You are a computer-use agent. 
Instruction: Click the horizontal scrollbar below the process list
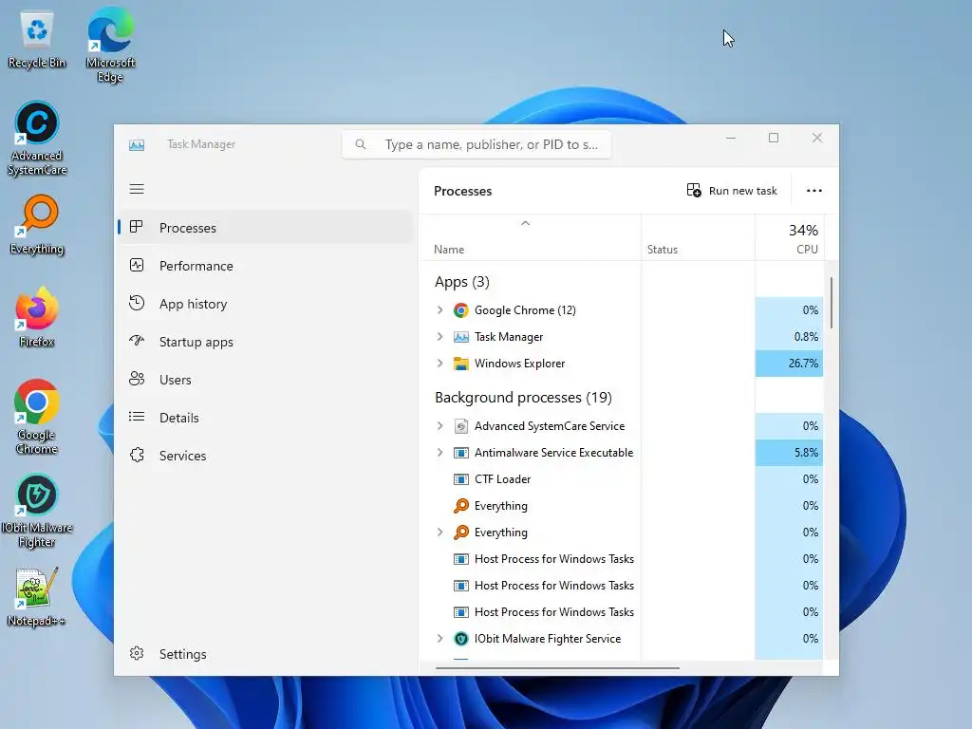557,667
